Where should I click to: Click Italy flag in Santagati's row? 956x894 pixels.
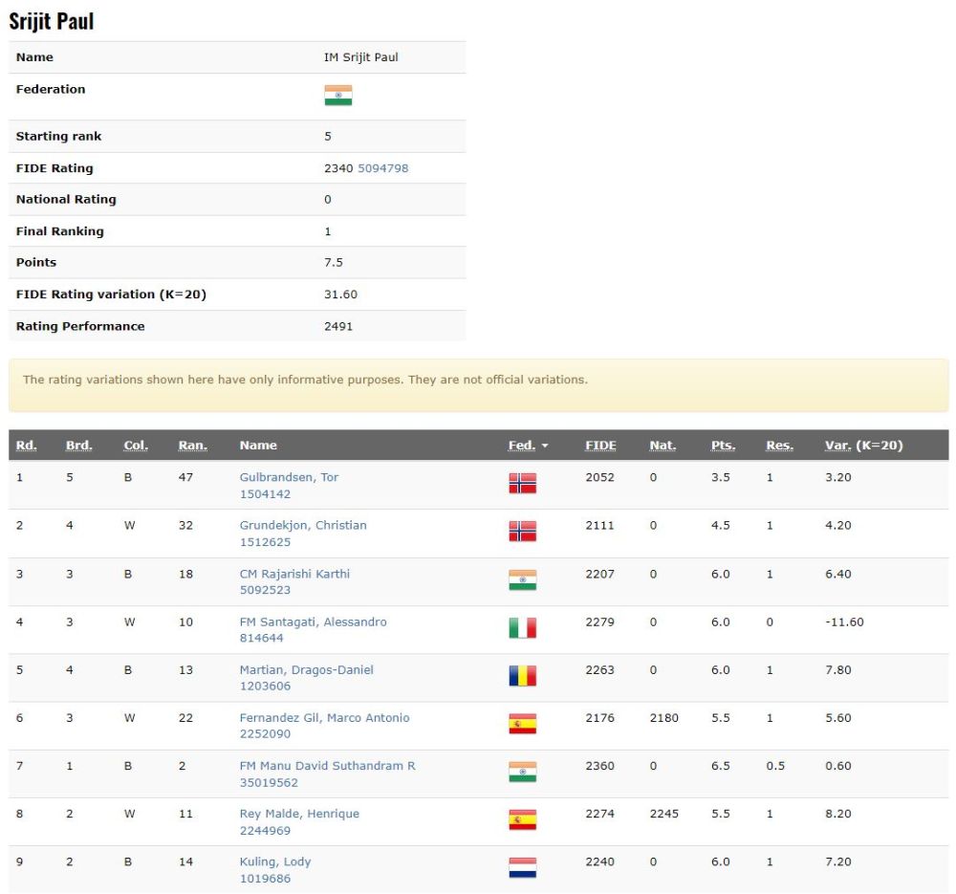pyautogui.click(x=522, y=628)
